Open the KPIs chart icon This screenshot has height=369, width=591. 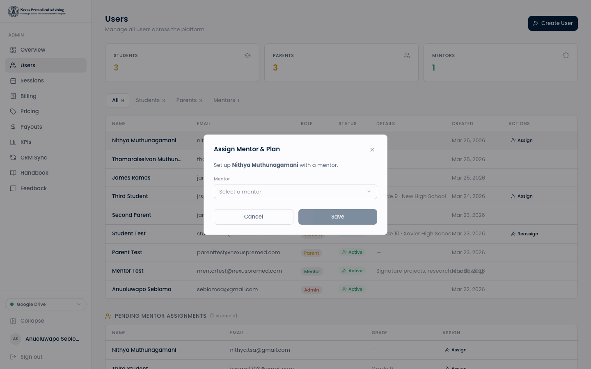(x=13, y=142)
